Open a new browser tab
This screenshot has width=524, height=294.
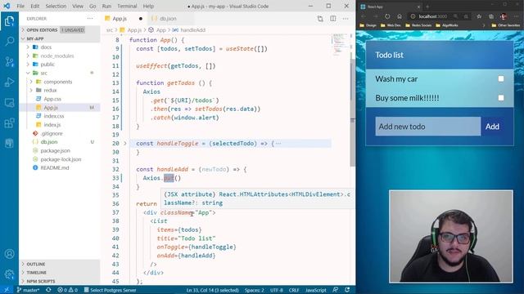click(x=427, y=7)
